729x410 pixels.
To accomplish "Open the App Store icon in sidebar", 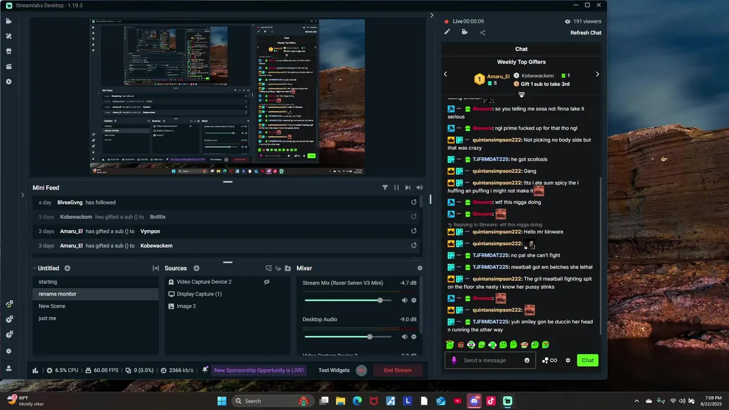I will coord(9,51).
